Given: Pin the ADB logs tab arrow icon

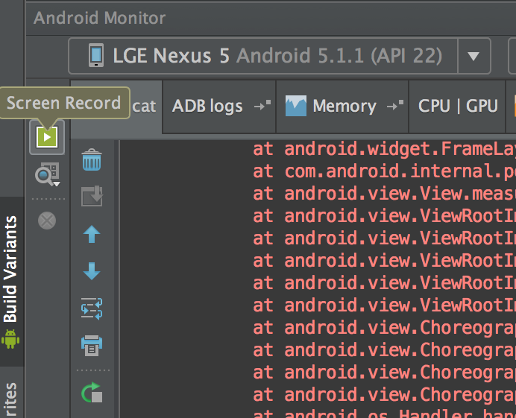Looking at the screenshot, I should (x=262, y=105).
